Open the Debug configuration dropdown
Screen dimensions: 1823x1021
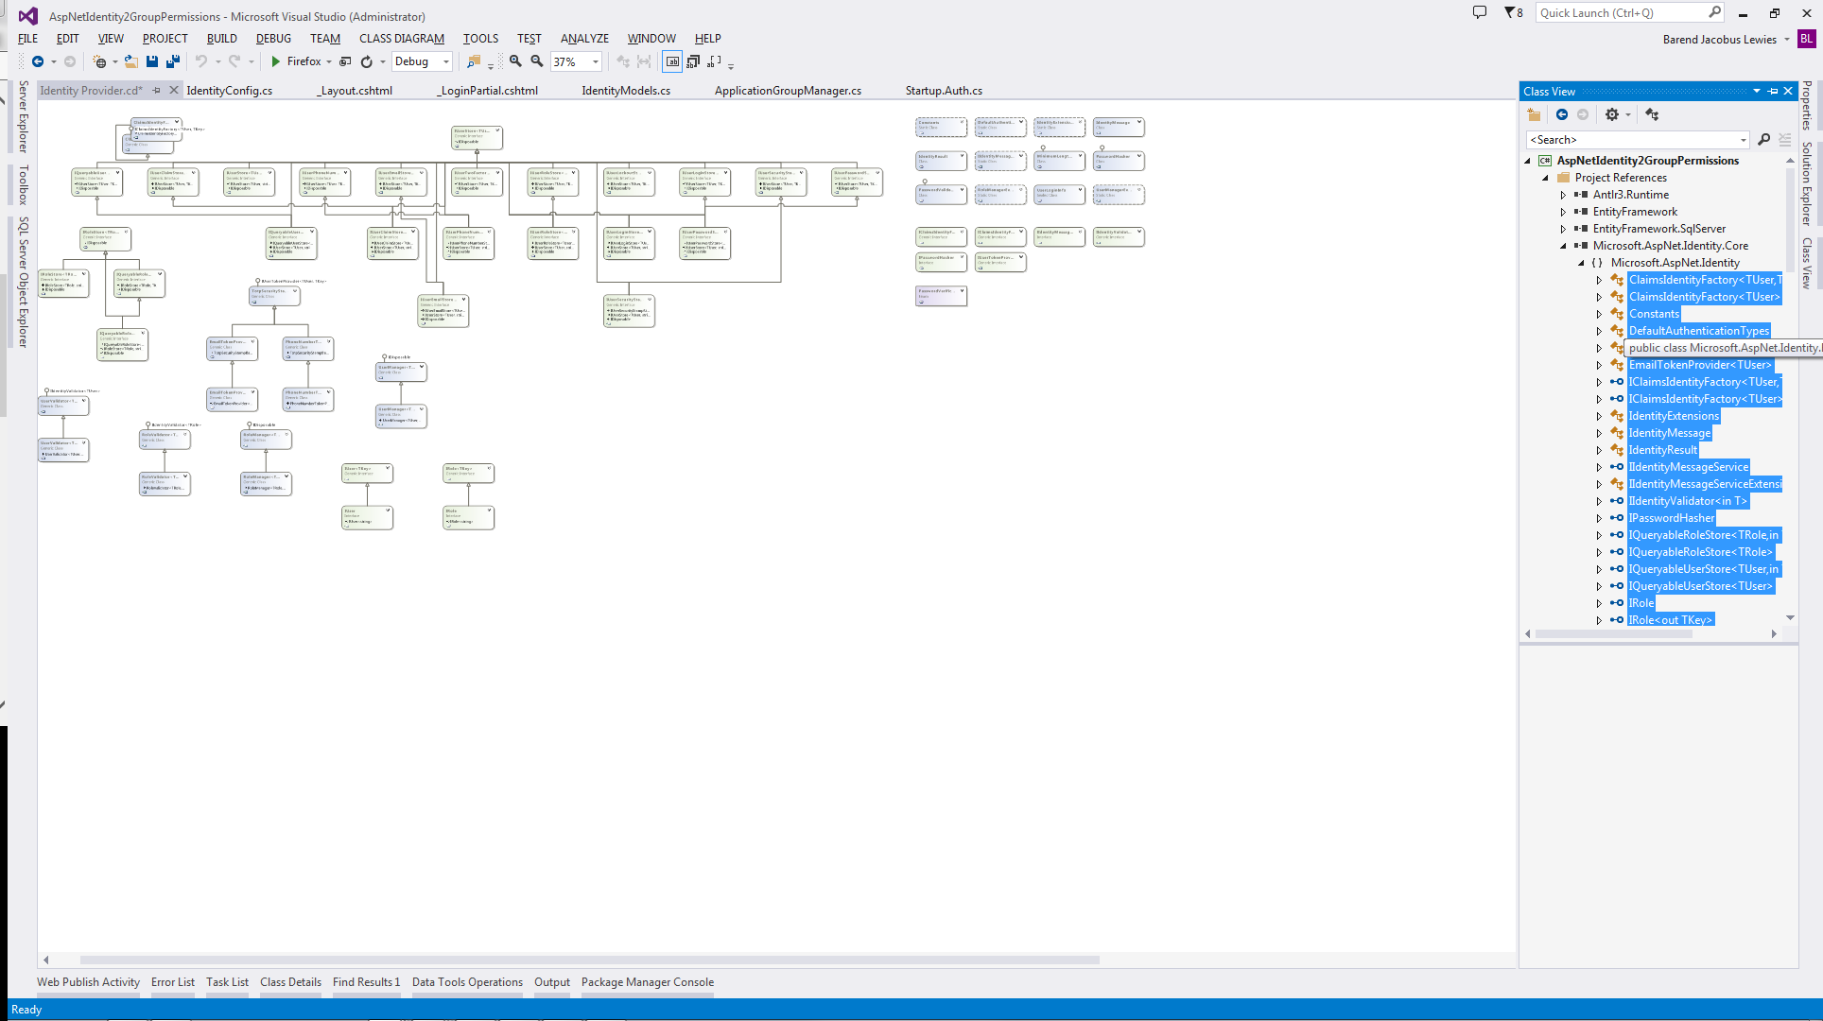pos(446,61)
